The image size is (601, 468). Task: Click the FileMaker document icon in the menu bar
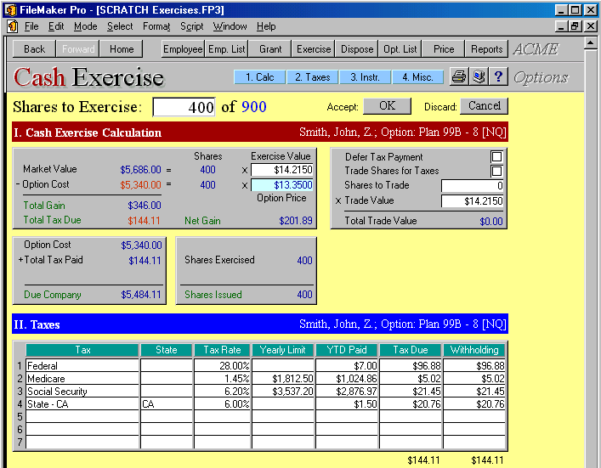13,26
